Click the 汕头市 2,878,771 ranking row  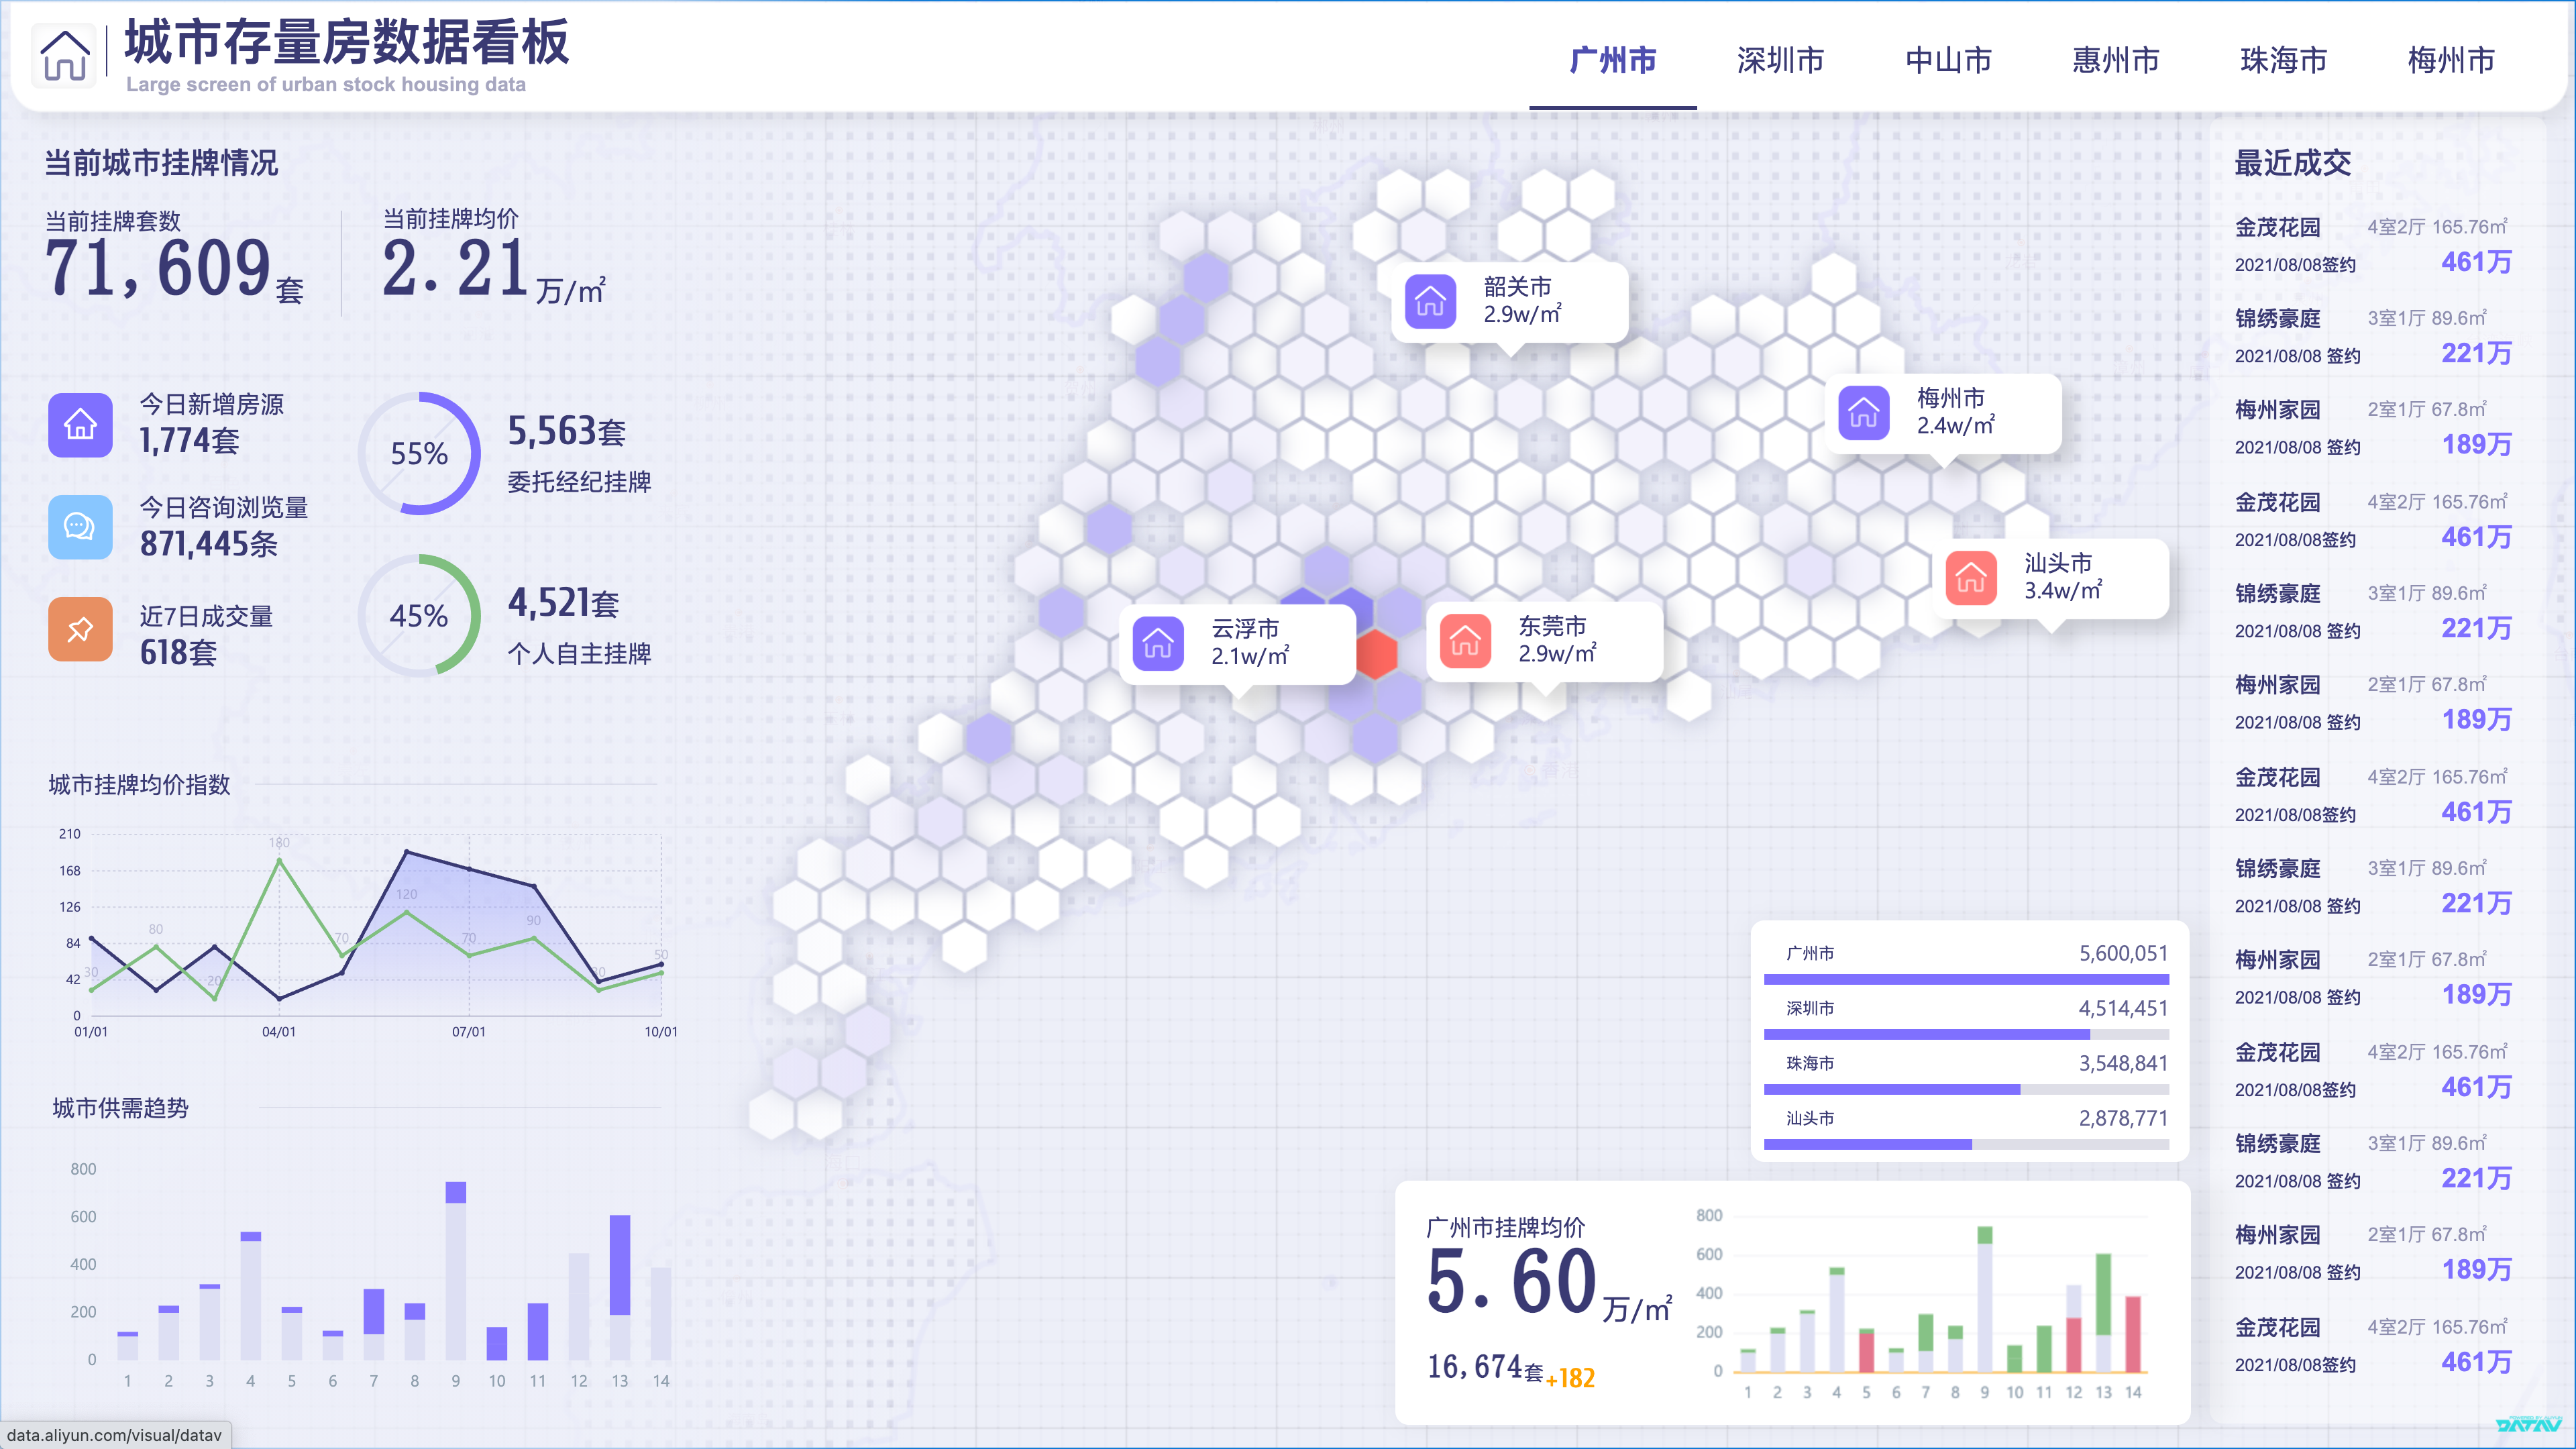click(1966, 1130)
